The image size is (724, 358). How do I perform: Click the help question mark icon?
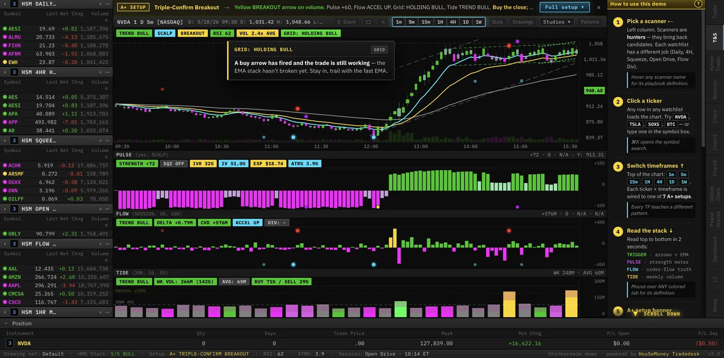pyautogui.click(x=698, y=4)
